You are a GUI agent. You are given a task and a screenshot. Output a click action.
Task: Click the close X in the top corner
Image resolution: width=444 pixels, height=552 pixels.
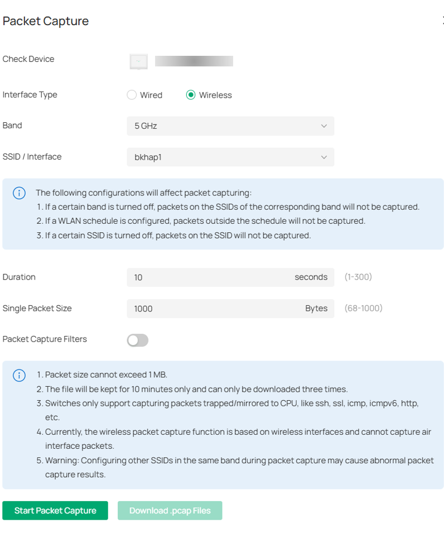tap(442, 21)
